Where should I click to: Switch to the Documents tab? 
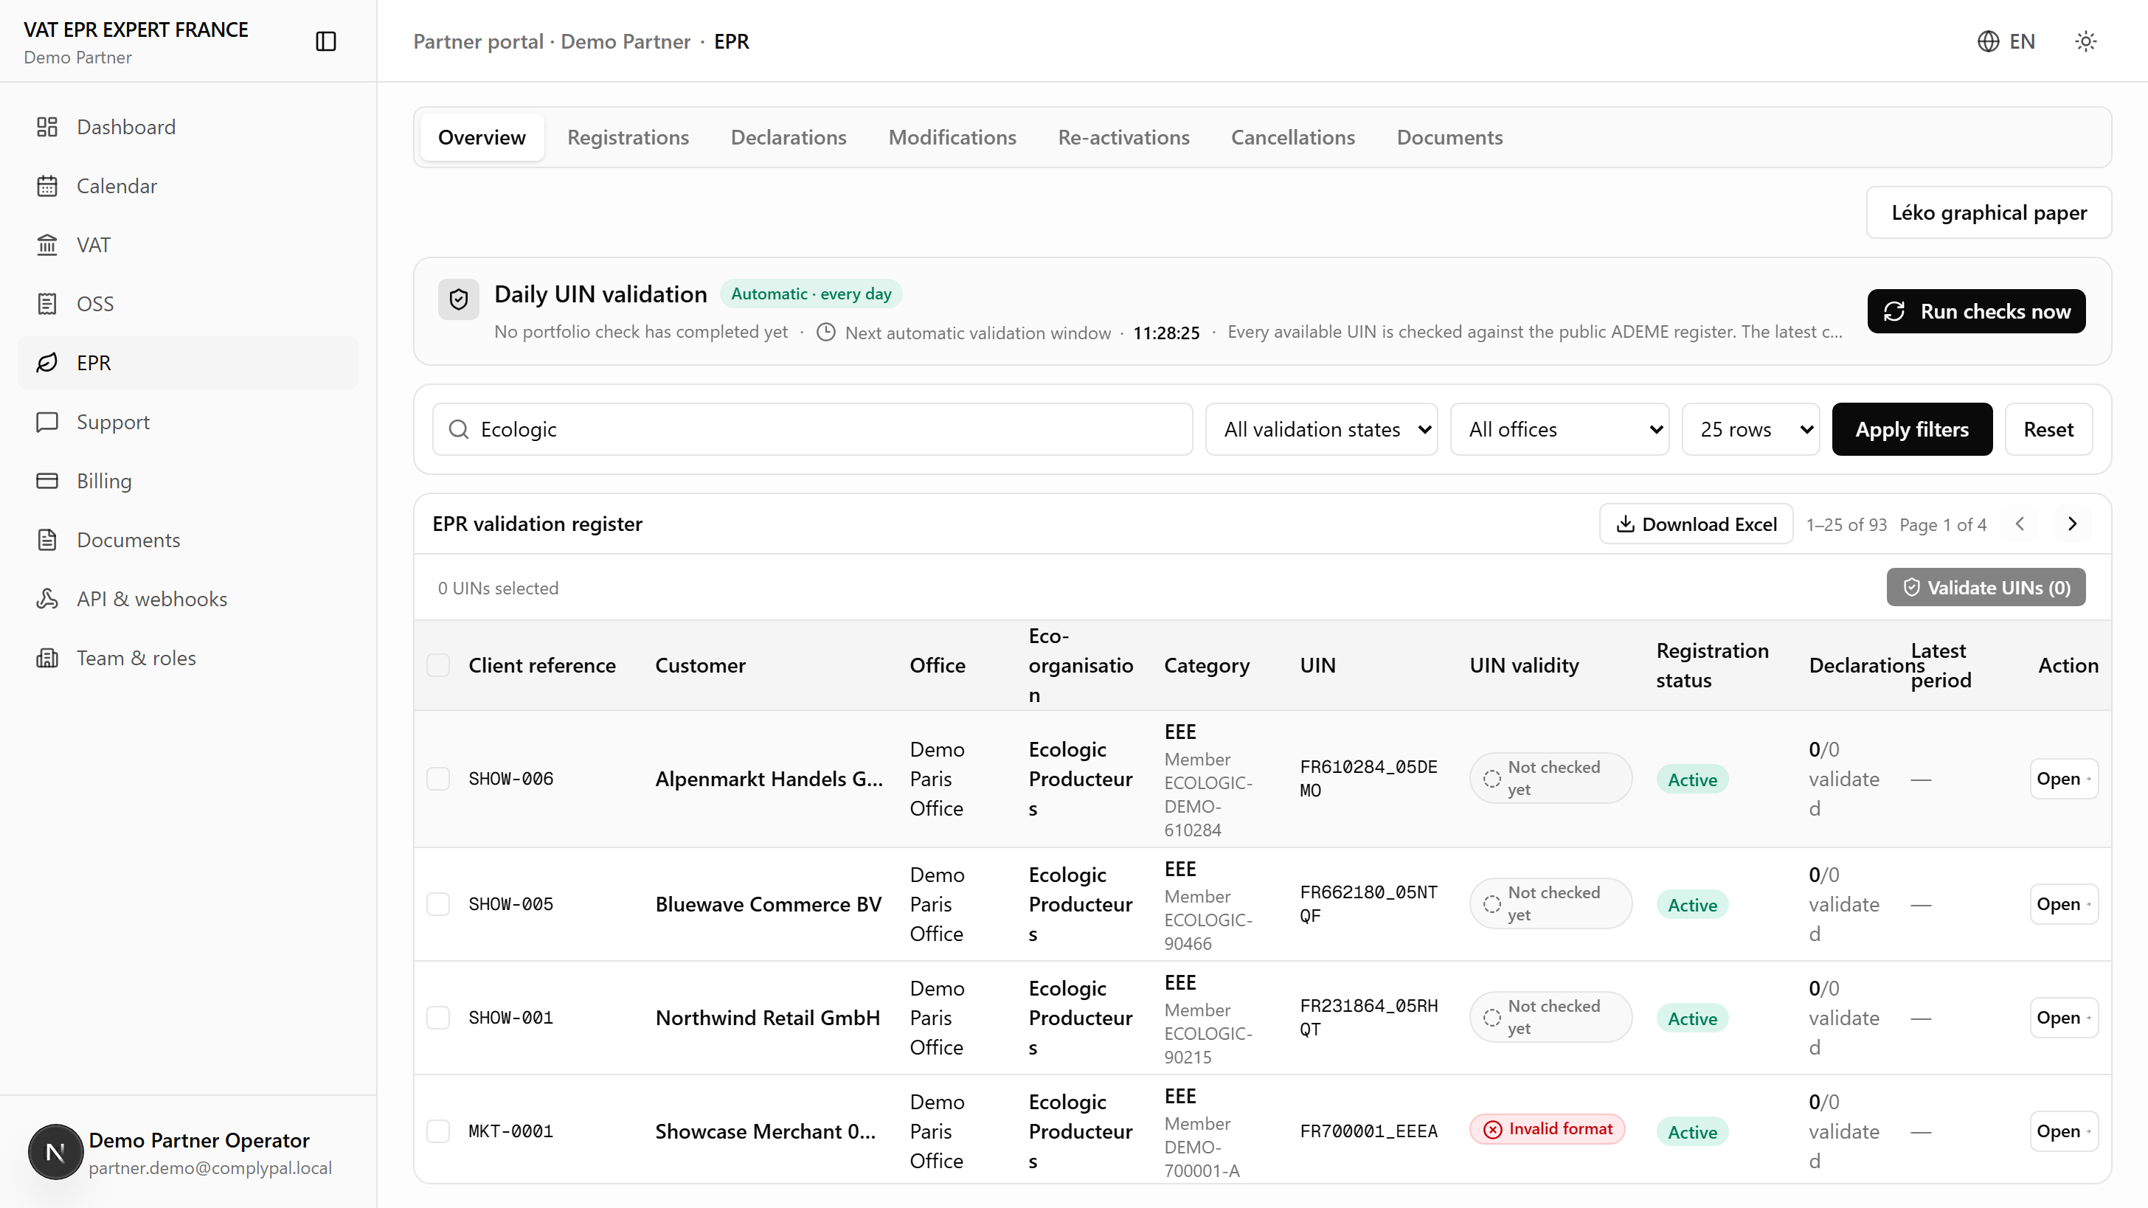click(x=1450, y=138)
